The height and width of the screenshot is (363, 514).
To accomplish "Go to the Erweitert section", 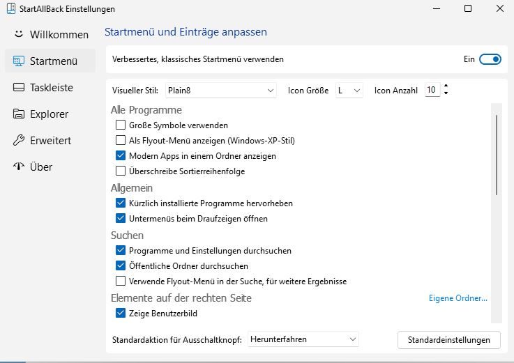I will point(50,141).
